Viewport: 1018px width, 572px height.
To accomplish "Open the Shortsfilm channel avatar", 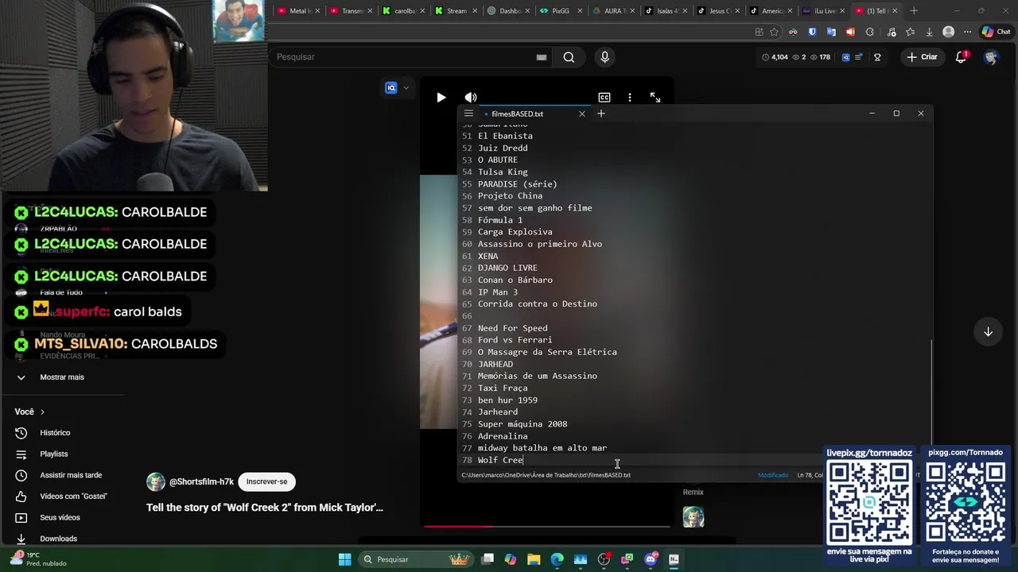I will (x=156, y=481).
